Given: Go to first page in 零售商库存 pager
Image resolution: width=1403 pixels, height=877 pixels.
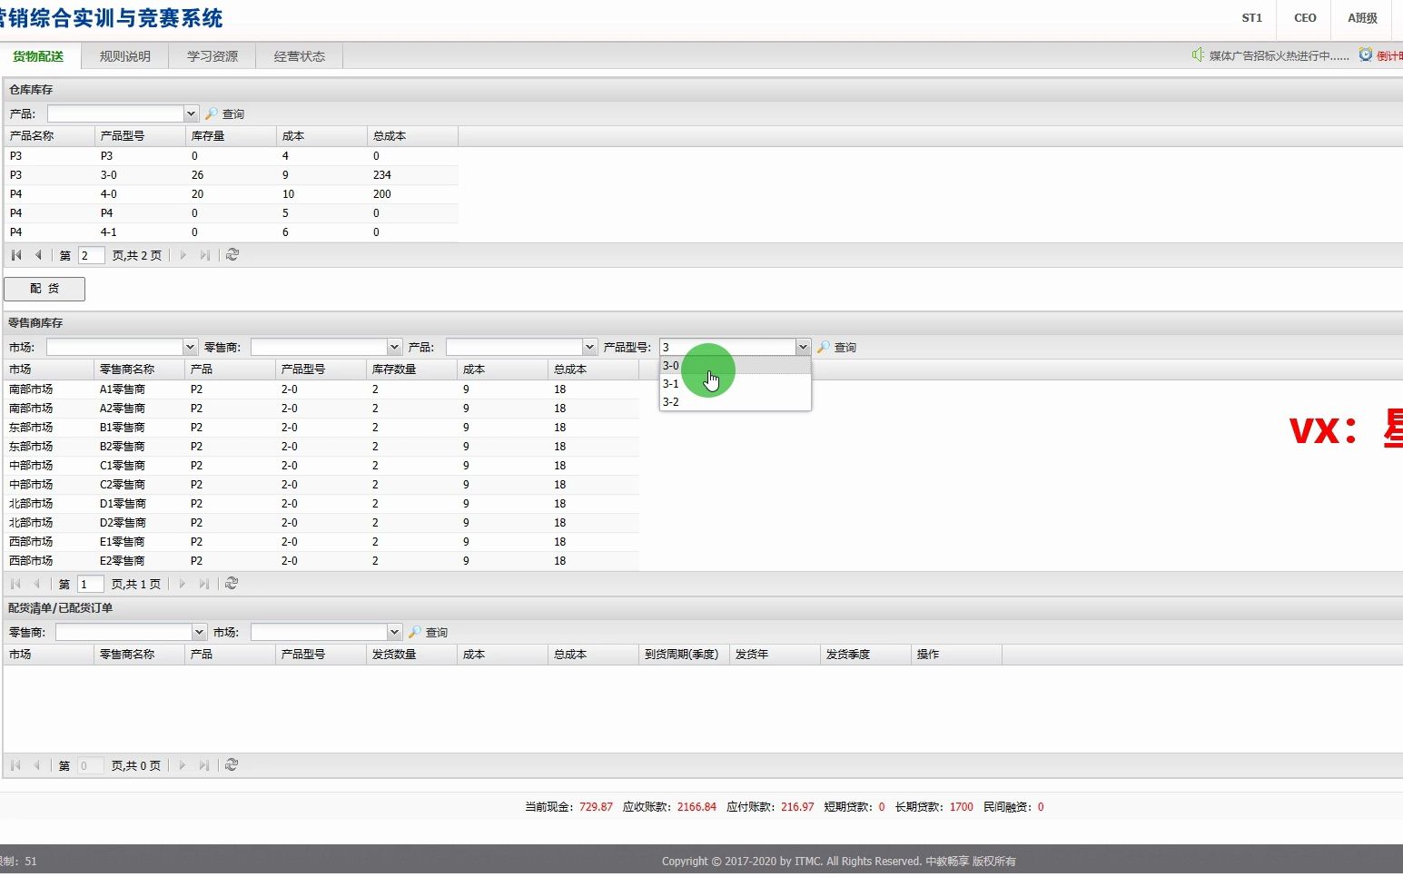Looking at the screenshot, I should (15, 584).
